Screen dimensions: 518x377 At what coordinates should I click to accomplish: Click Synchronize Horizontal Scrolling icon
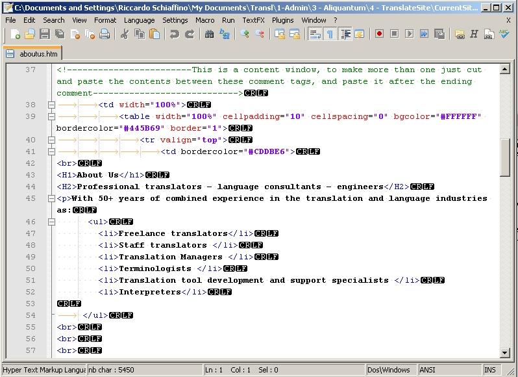(x=295, y=34)
